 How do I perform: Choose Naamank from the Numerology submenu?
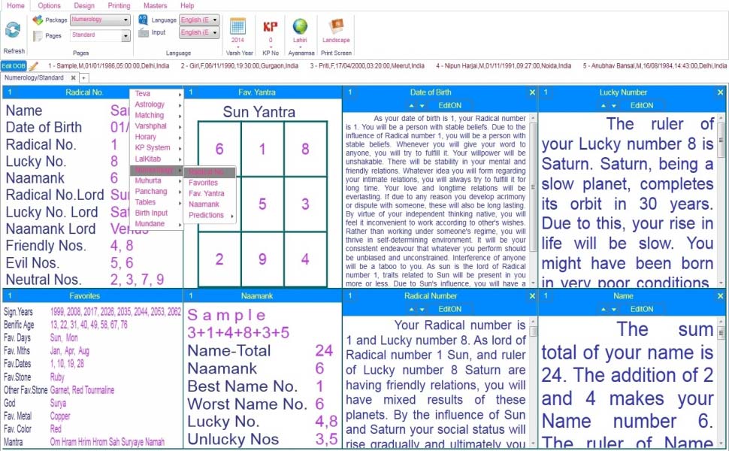tap(210, 204)
